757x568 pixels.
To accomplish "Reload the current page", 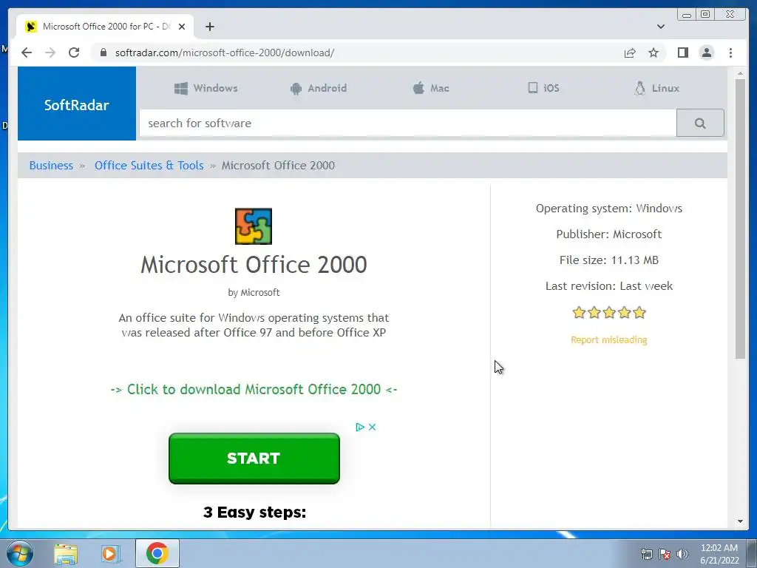I will pyautogui.click(x=74, y=53).
